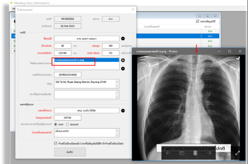This screenshot has height=164, width=248.
Task: Click the trash icon in Photos viewer
Action: tap(195, 153)
